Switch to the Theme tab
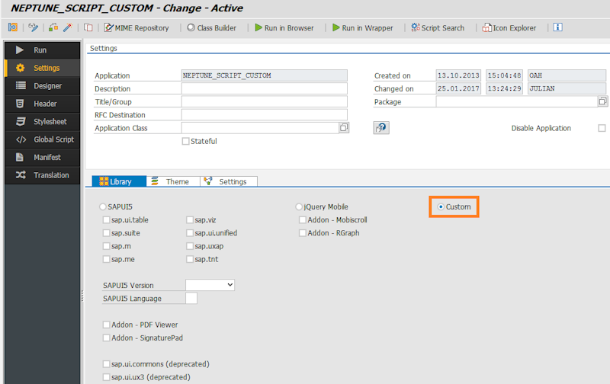This screenshot has height=384, width=610. point(173,181)
